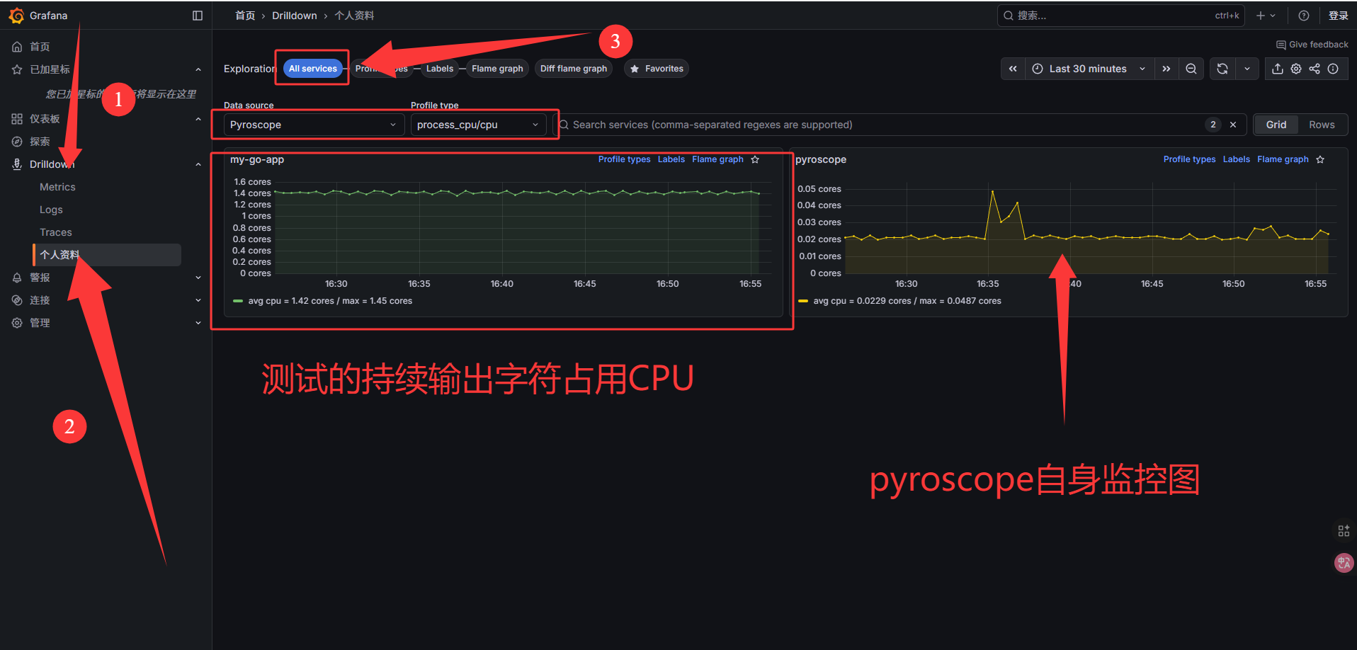Click the refresh icon in the toolbar

[x=1222, y=69]
